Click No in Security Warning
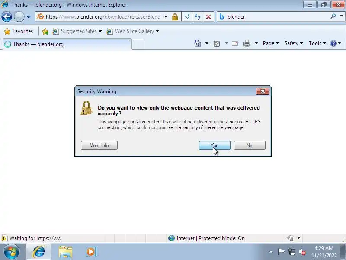 point(250,146)
